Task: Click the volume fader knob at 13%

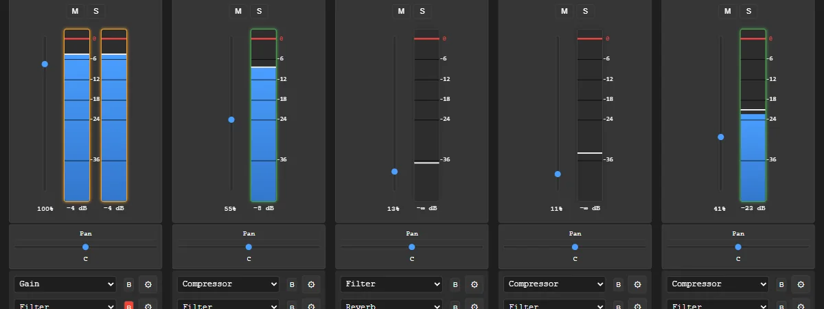Action: point(395,172)
